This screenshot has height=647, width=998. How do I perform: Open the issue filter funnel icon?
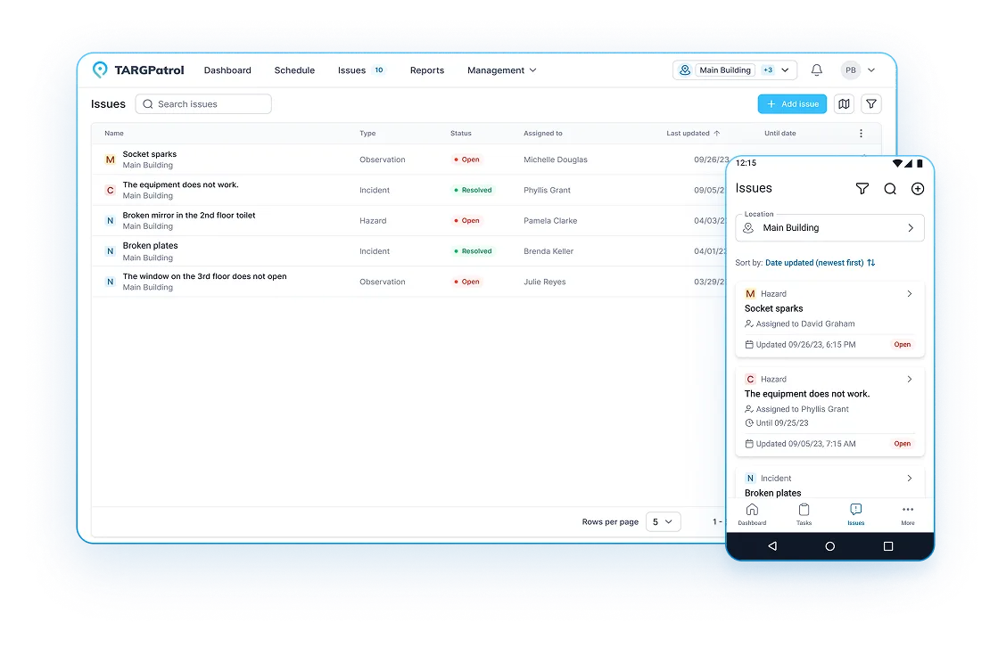870,103
